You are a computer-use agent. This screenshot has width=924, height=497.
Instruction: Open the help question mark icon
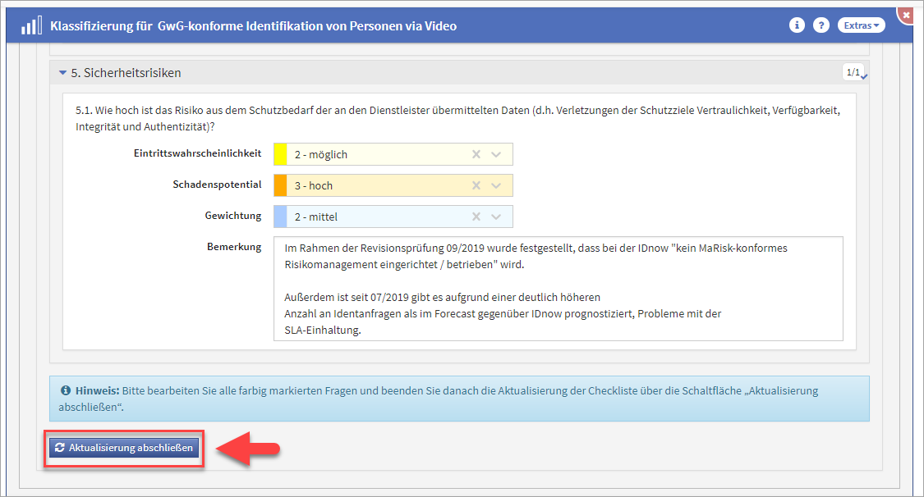pyautogui.click(x=821, y=25)
